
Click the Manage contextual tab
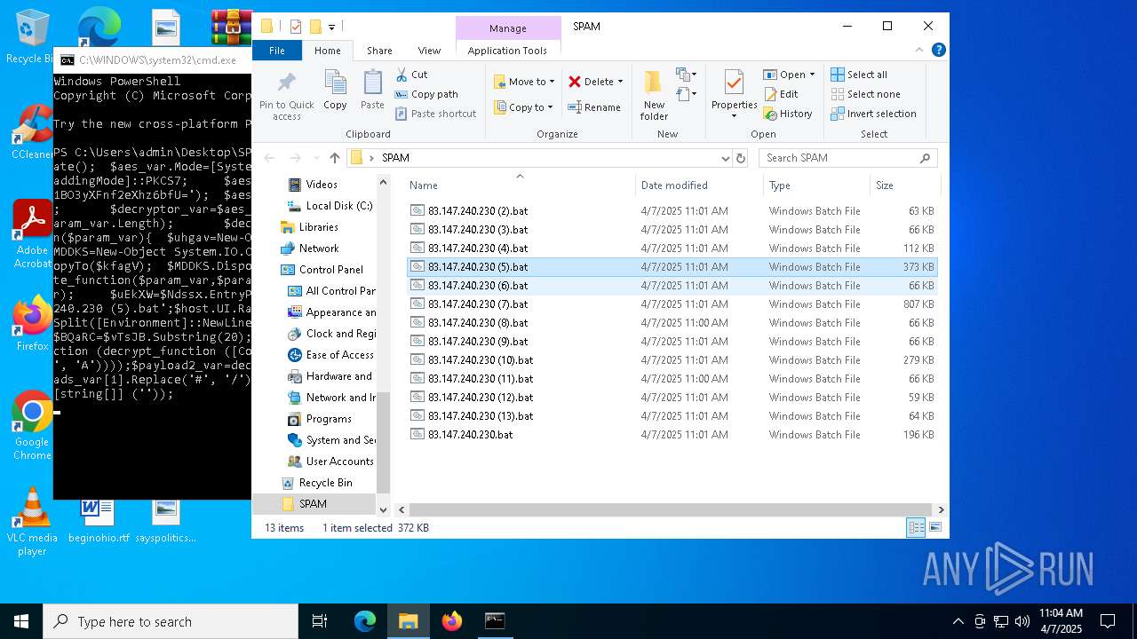[x=508, y=28]
